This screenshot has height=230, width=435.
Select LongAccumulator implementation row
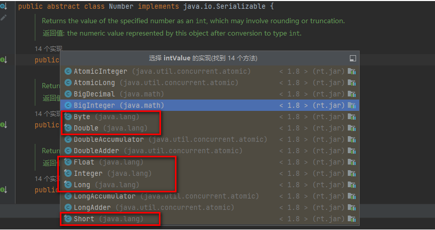pyautogui.click(x=210, y=196)
